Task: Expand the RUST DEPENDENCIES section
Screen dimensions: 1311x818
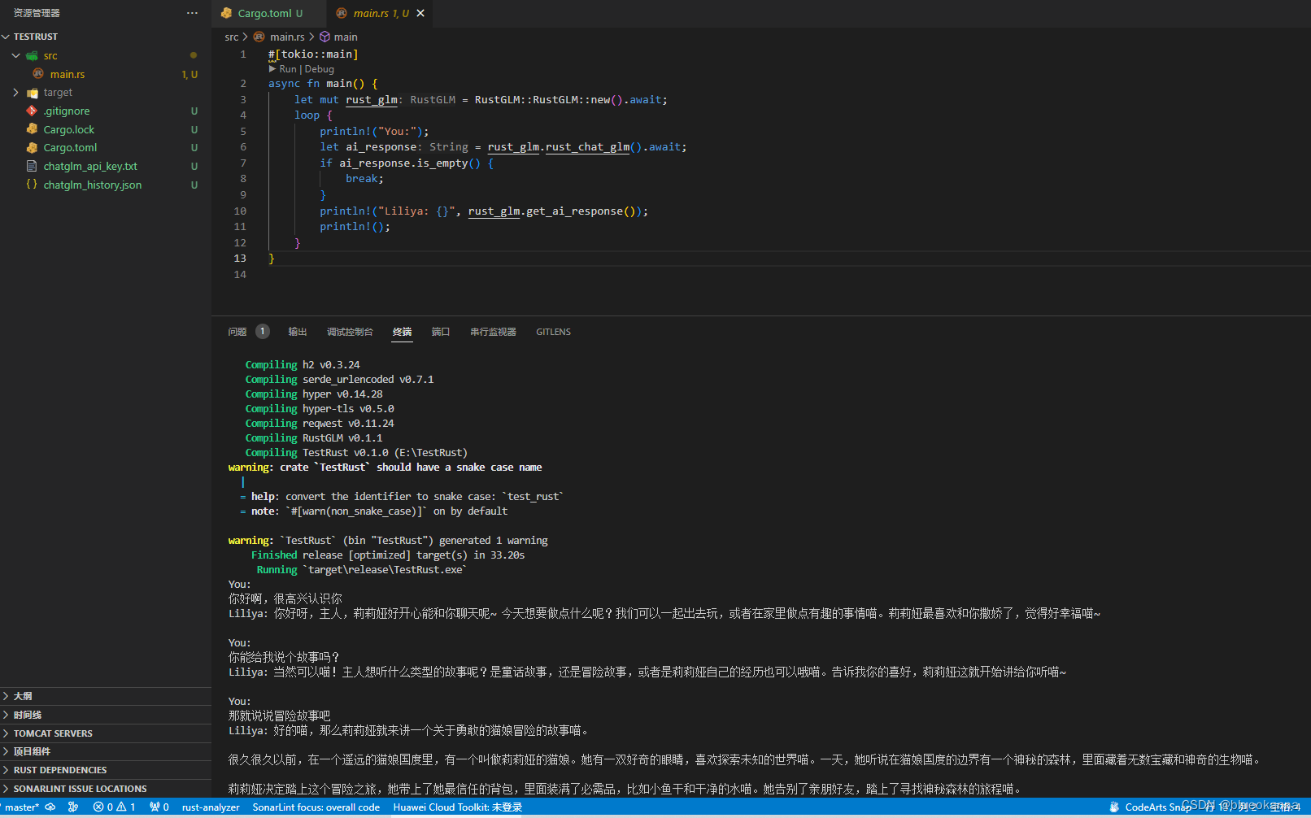Action: (x=106, y=770)
